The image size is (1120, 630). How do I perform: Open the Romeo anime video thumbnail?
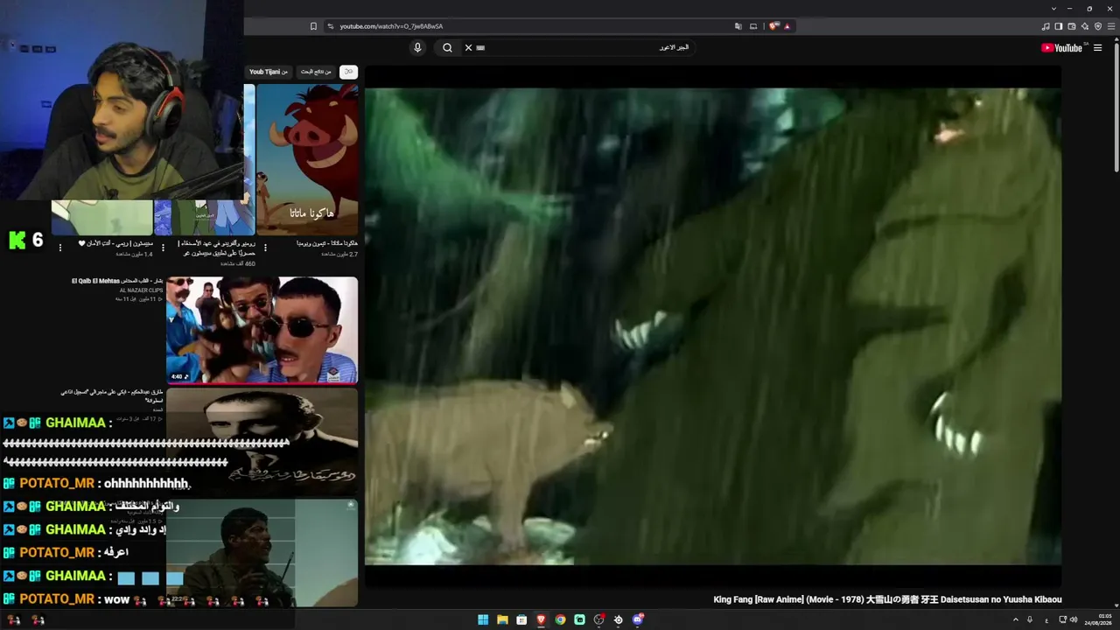click(x=205, y=218)
